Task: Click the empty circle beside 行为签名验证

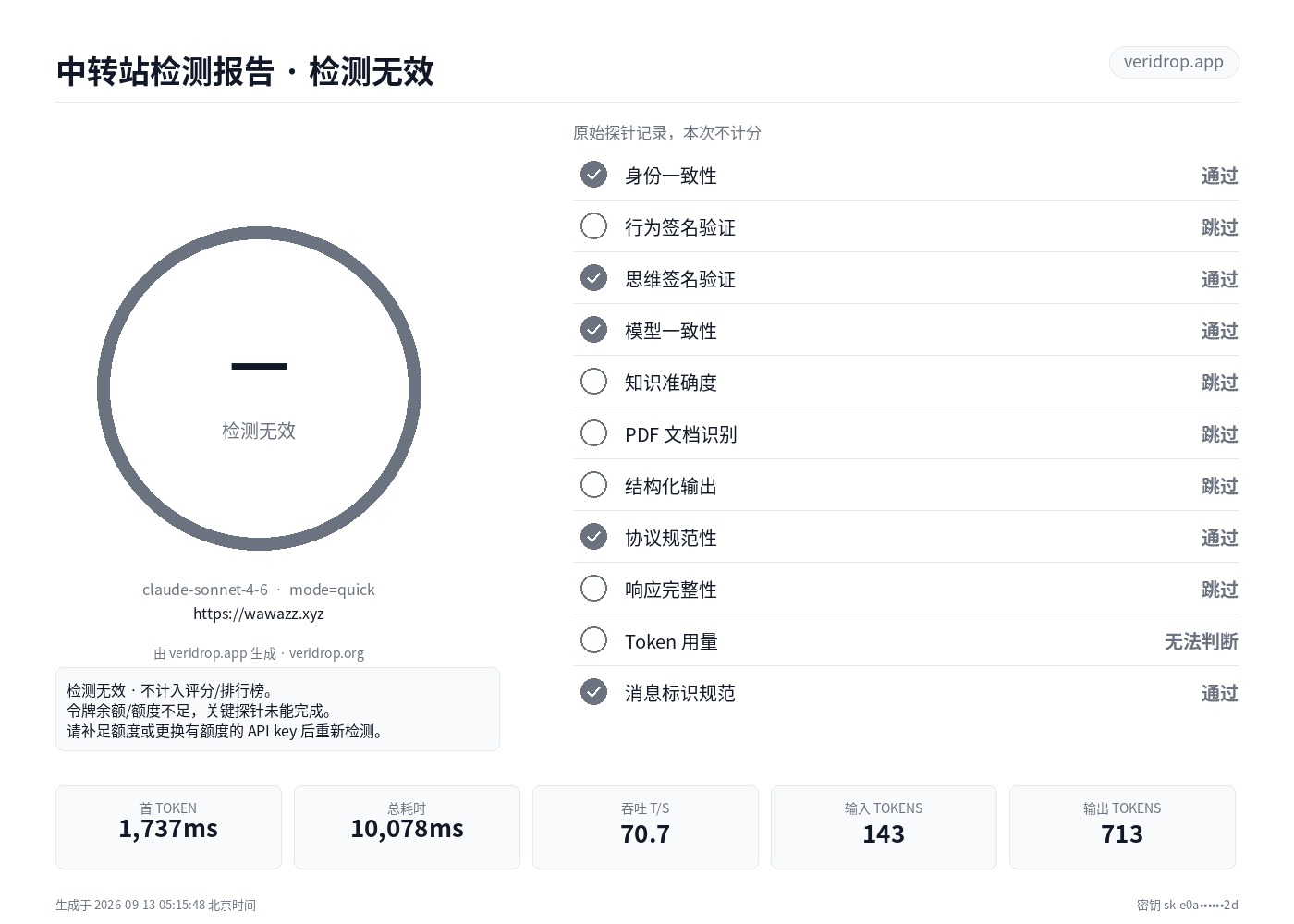Action: pos(593,226)
